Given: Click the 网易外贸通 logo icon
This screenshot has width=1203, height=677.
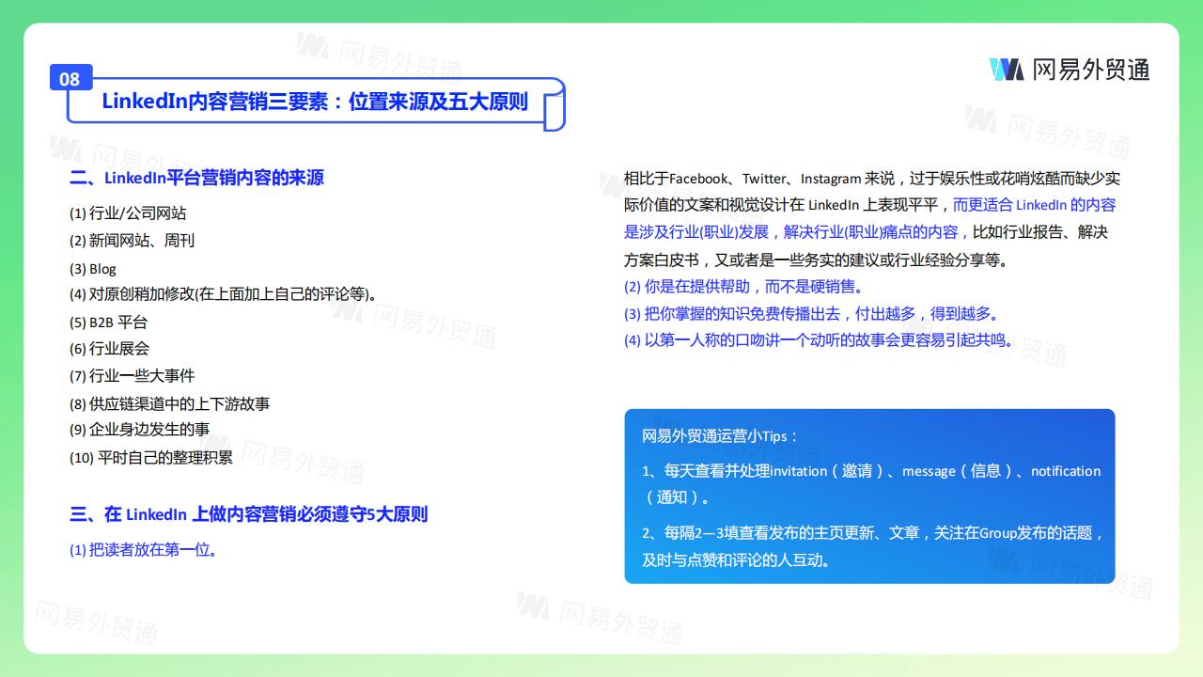Looking at the screenshot, I should coord(1007,70).
